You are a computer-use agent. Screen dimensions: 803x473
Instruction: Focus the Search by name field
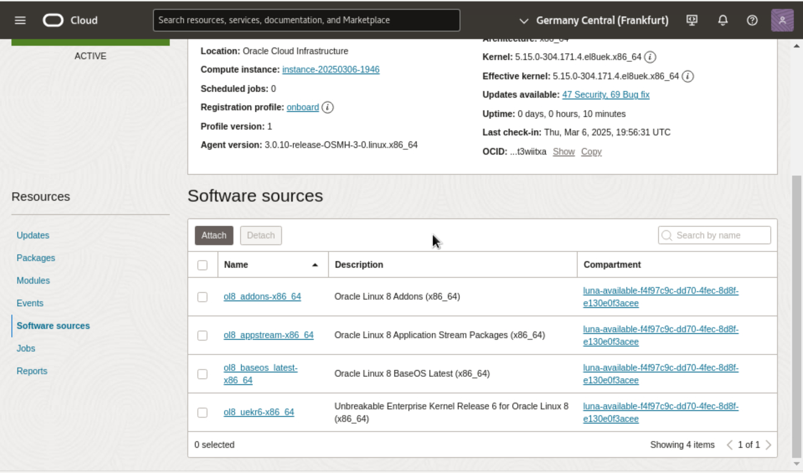[x=715, y=236]
